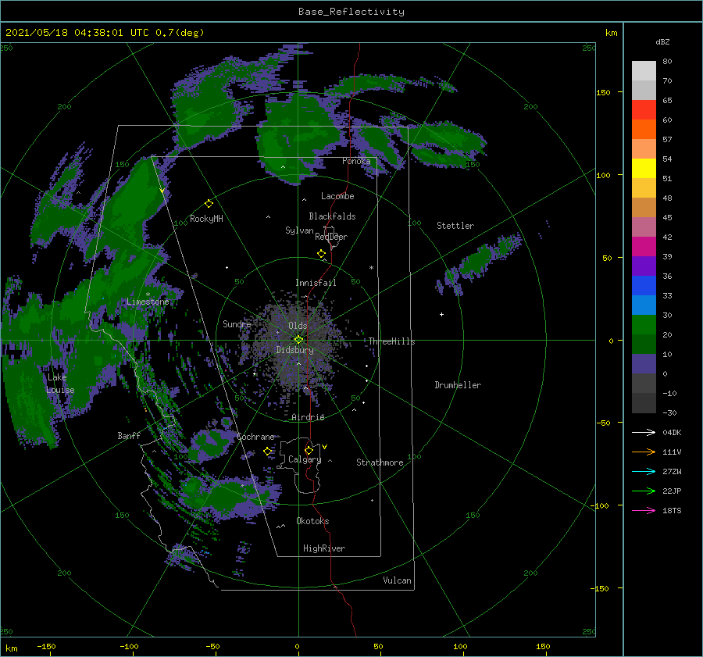Select the violet 36-39 dBZ swatch
Image resolution: width=703 pixels, height=657 pixels.
[x=644, y=266]
